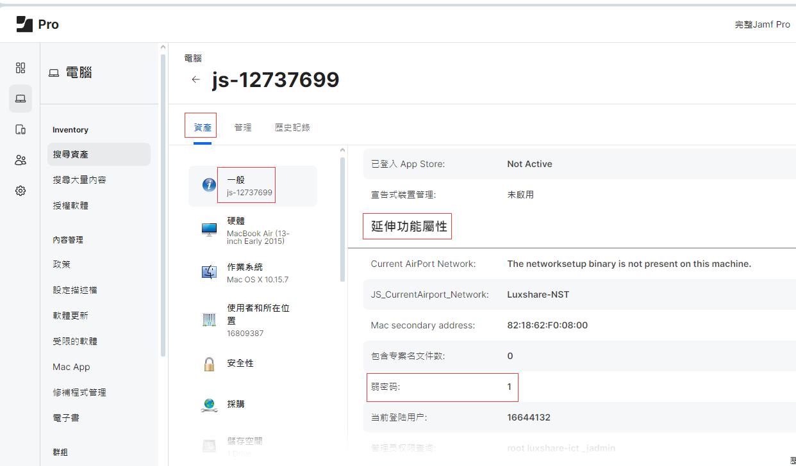Screen dimensions: 796x466
Task: Open 設定描述檔 in the sidebar
Action: [75, 290]
